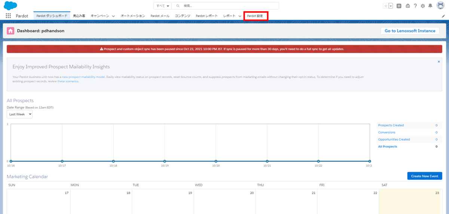This screenshot has height=214, width=449.
Task: Open the 見込み客 tab
Action: pyautogui.click(x=79, y=16)
